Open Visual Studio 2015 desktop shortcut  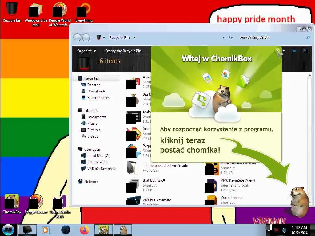point(60,206)
